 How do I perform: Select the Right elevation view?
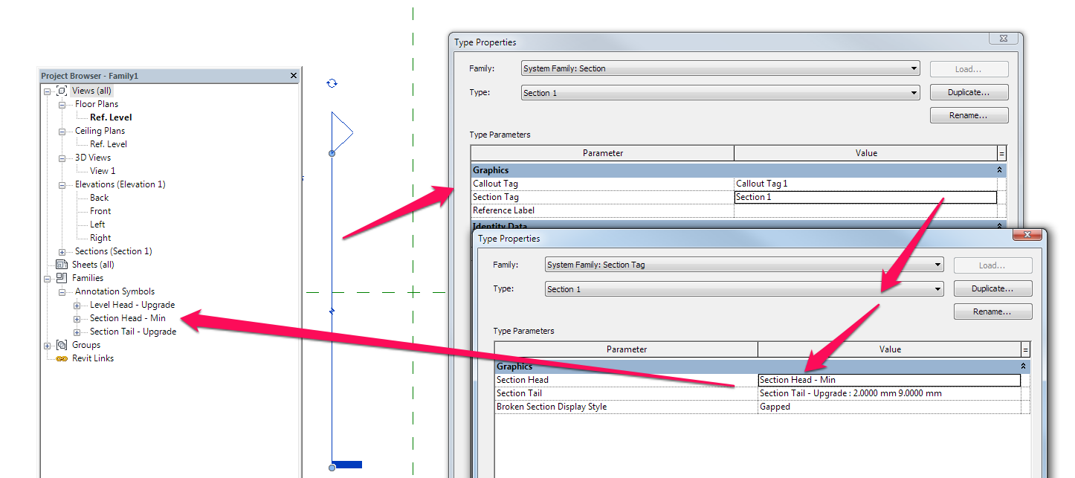click(x=100, y=238)
